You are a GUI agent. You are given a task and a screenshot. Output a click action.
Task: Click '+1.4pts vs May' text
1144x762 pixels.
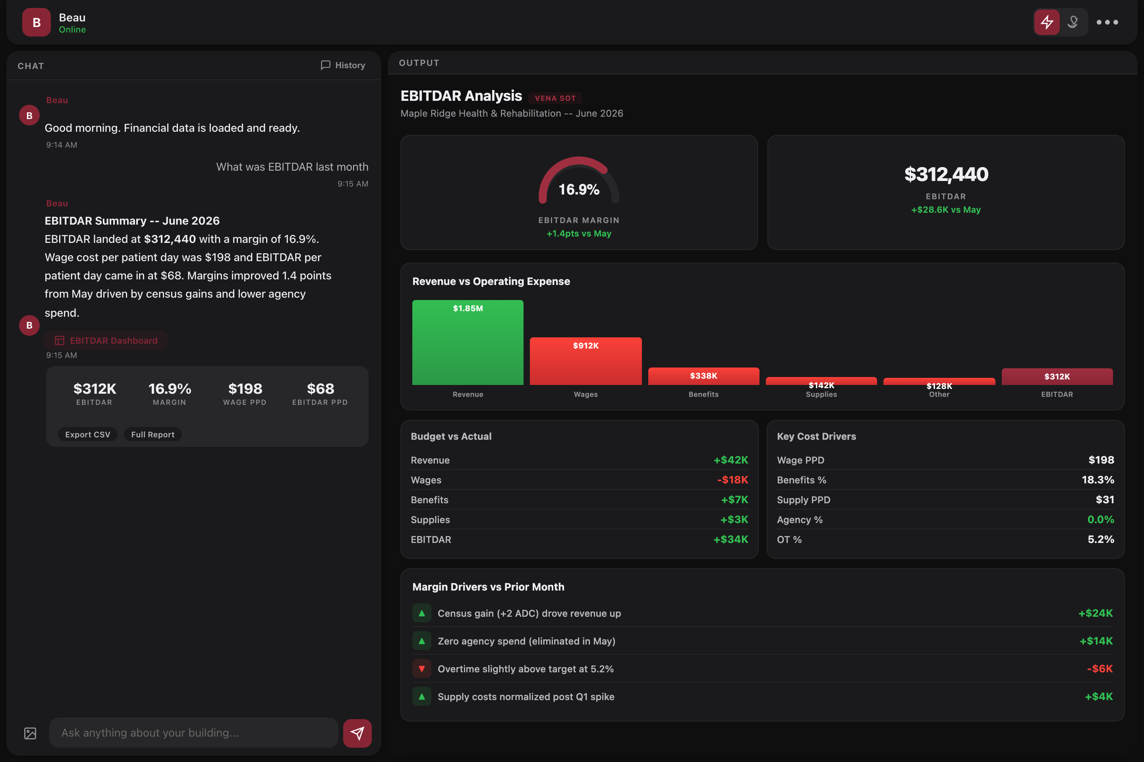coord(579,233)
